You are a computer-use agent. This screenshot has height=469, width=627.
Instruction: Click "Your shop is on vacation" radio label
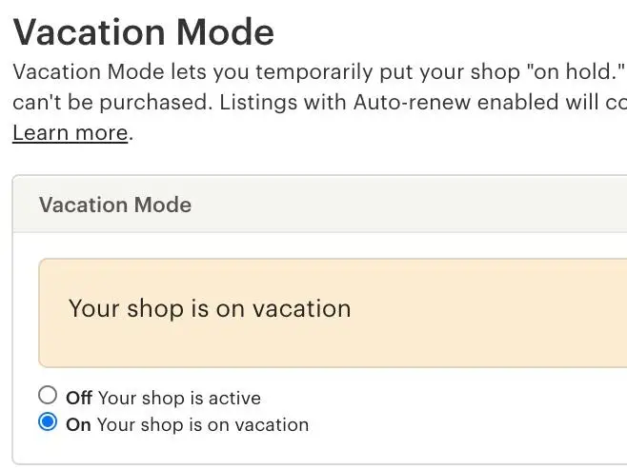click(x=200, y=425)
